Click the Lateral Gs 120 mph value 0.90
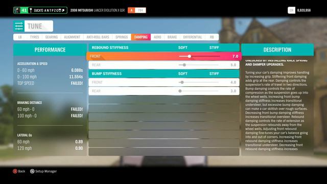 pos(79,148)
